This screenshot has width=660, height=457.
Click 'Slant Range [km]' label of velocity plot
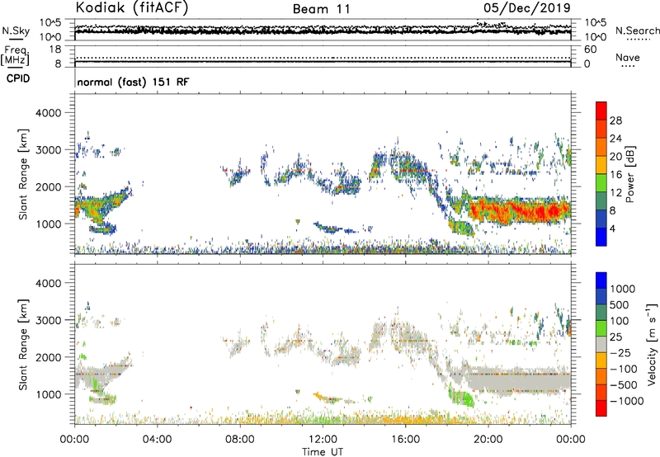(x=23, y=344)
